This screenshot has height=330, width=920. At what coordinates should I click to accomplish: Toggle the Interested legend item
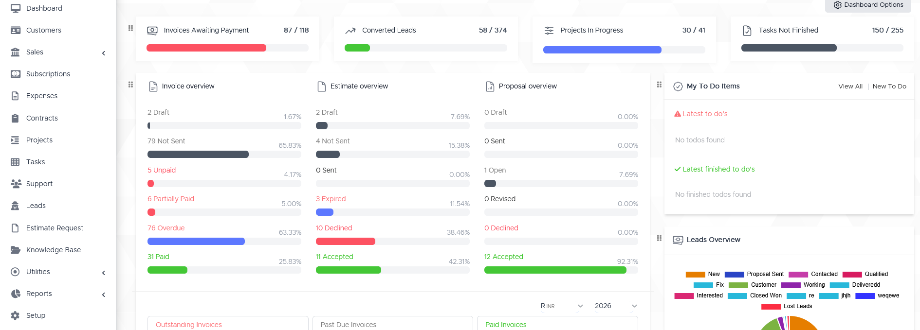699,295
